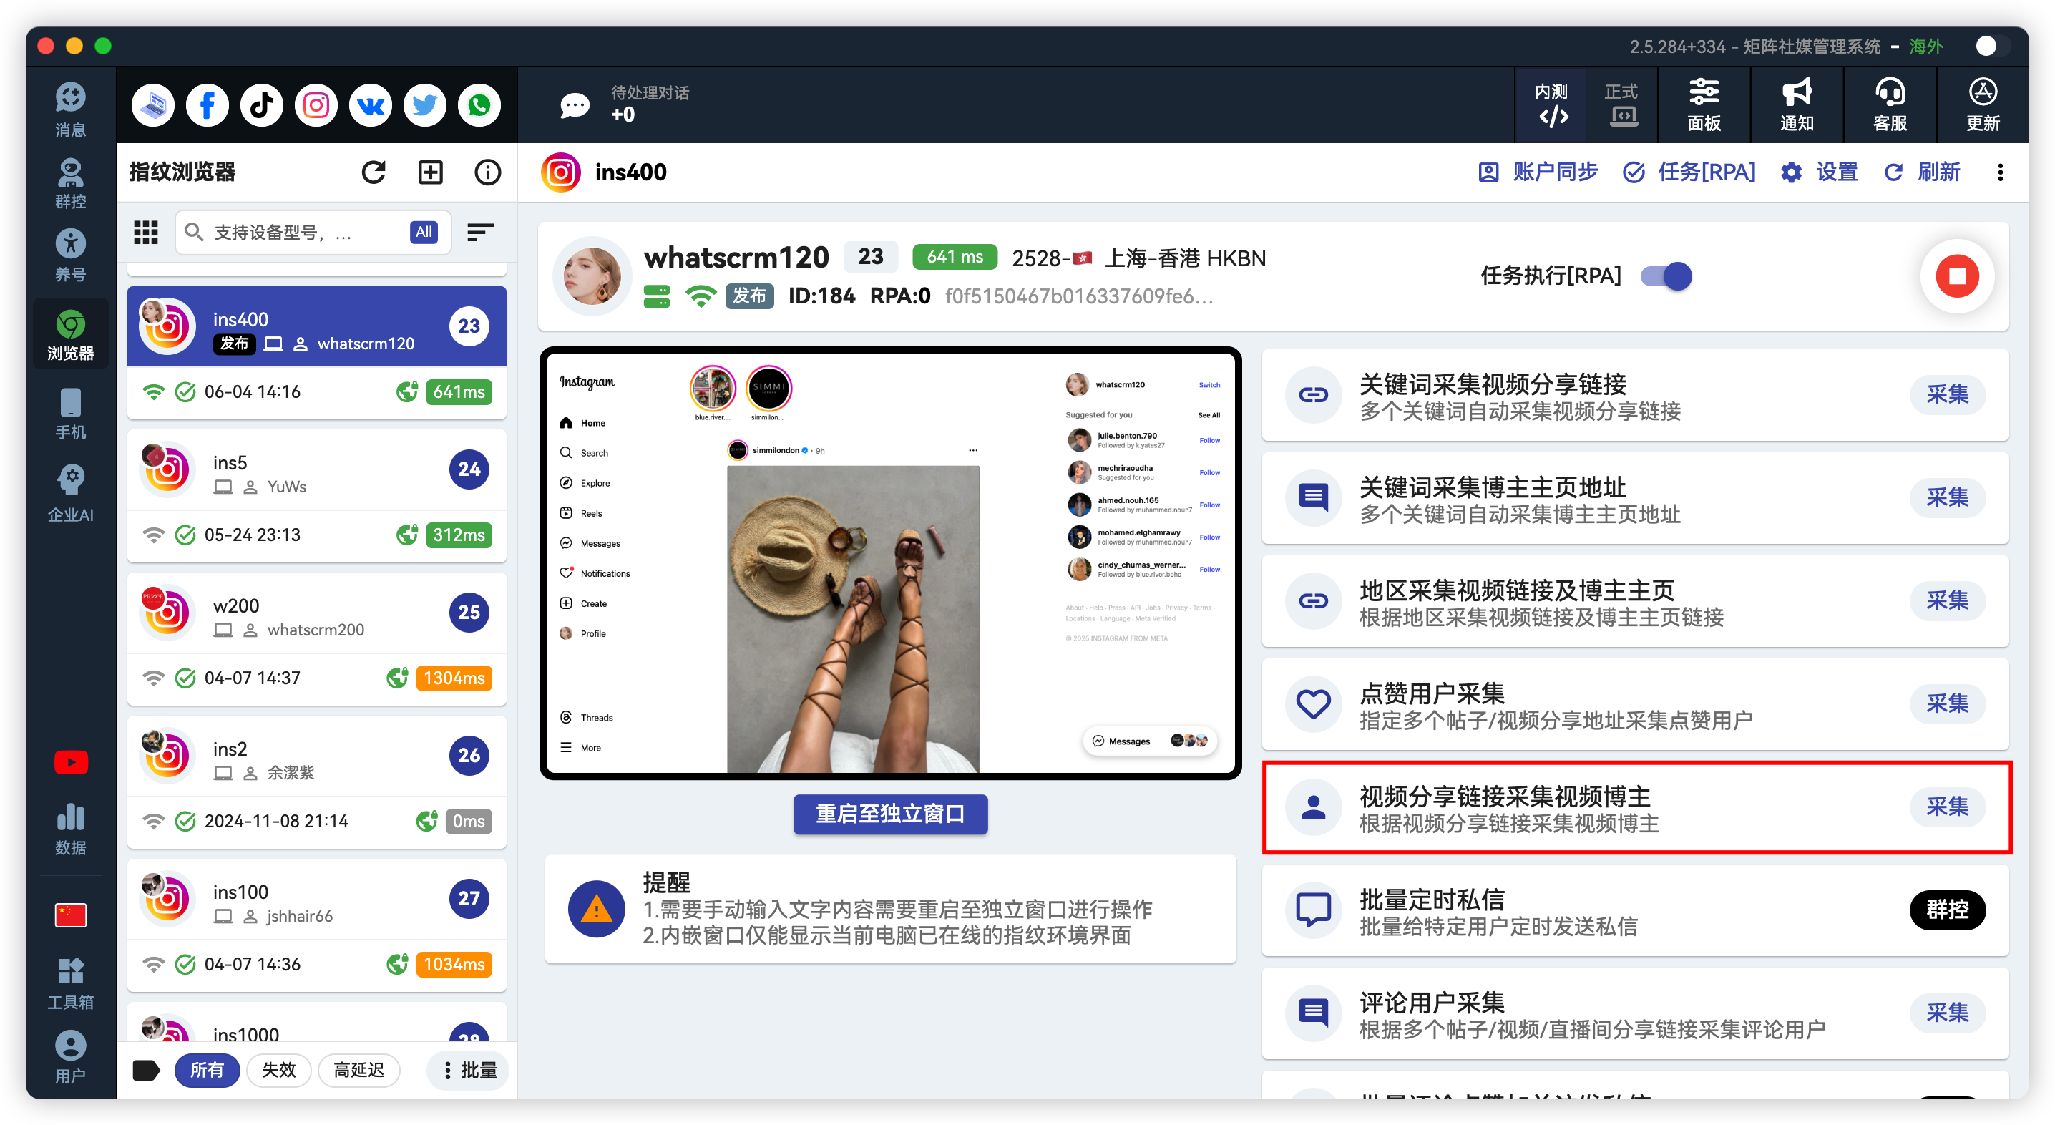Select the 所有 filter tab

point(207,1070)
